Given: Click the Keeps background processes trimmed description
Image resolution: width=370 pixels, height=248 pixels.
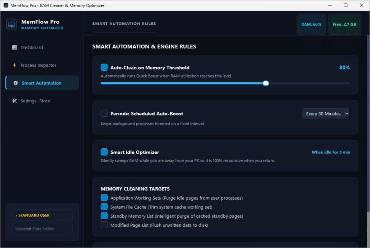Looking at the screenshot, I should pos(153,124).
